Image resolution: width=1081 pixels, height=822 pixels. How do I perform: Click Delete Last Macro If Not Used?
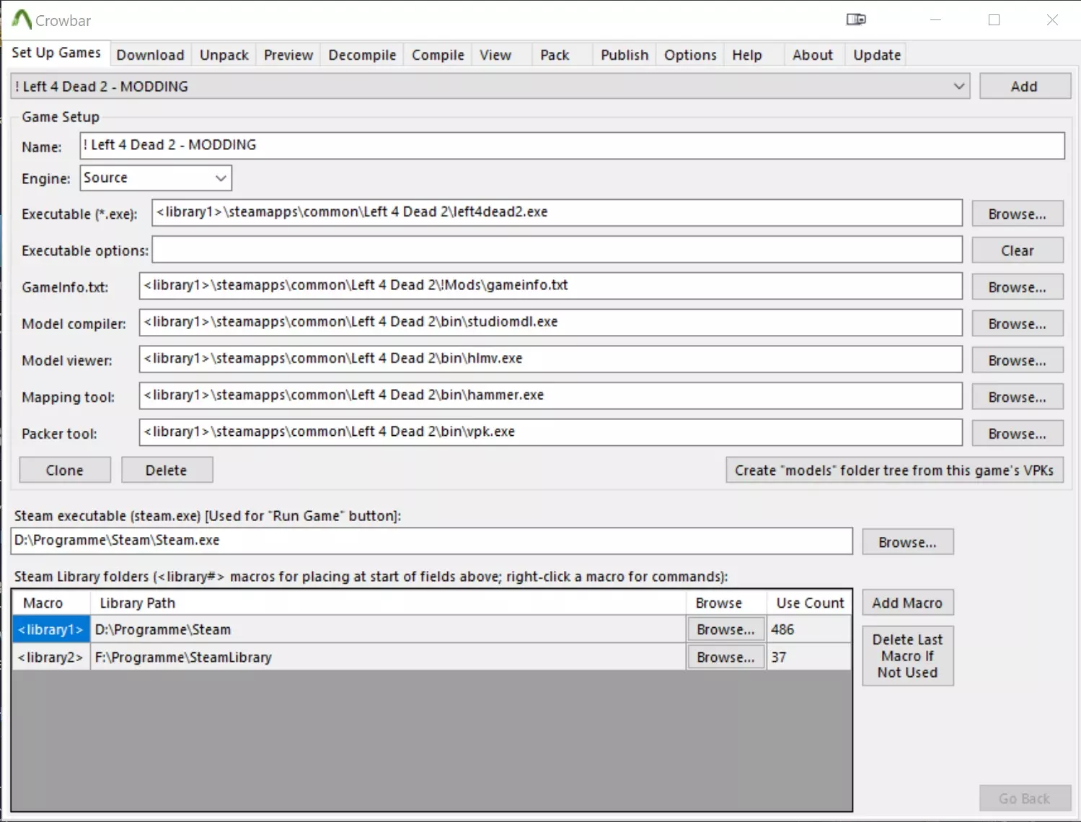[x=907, y=656]
